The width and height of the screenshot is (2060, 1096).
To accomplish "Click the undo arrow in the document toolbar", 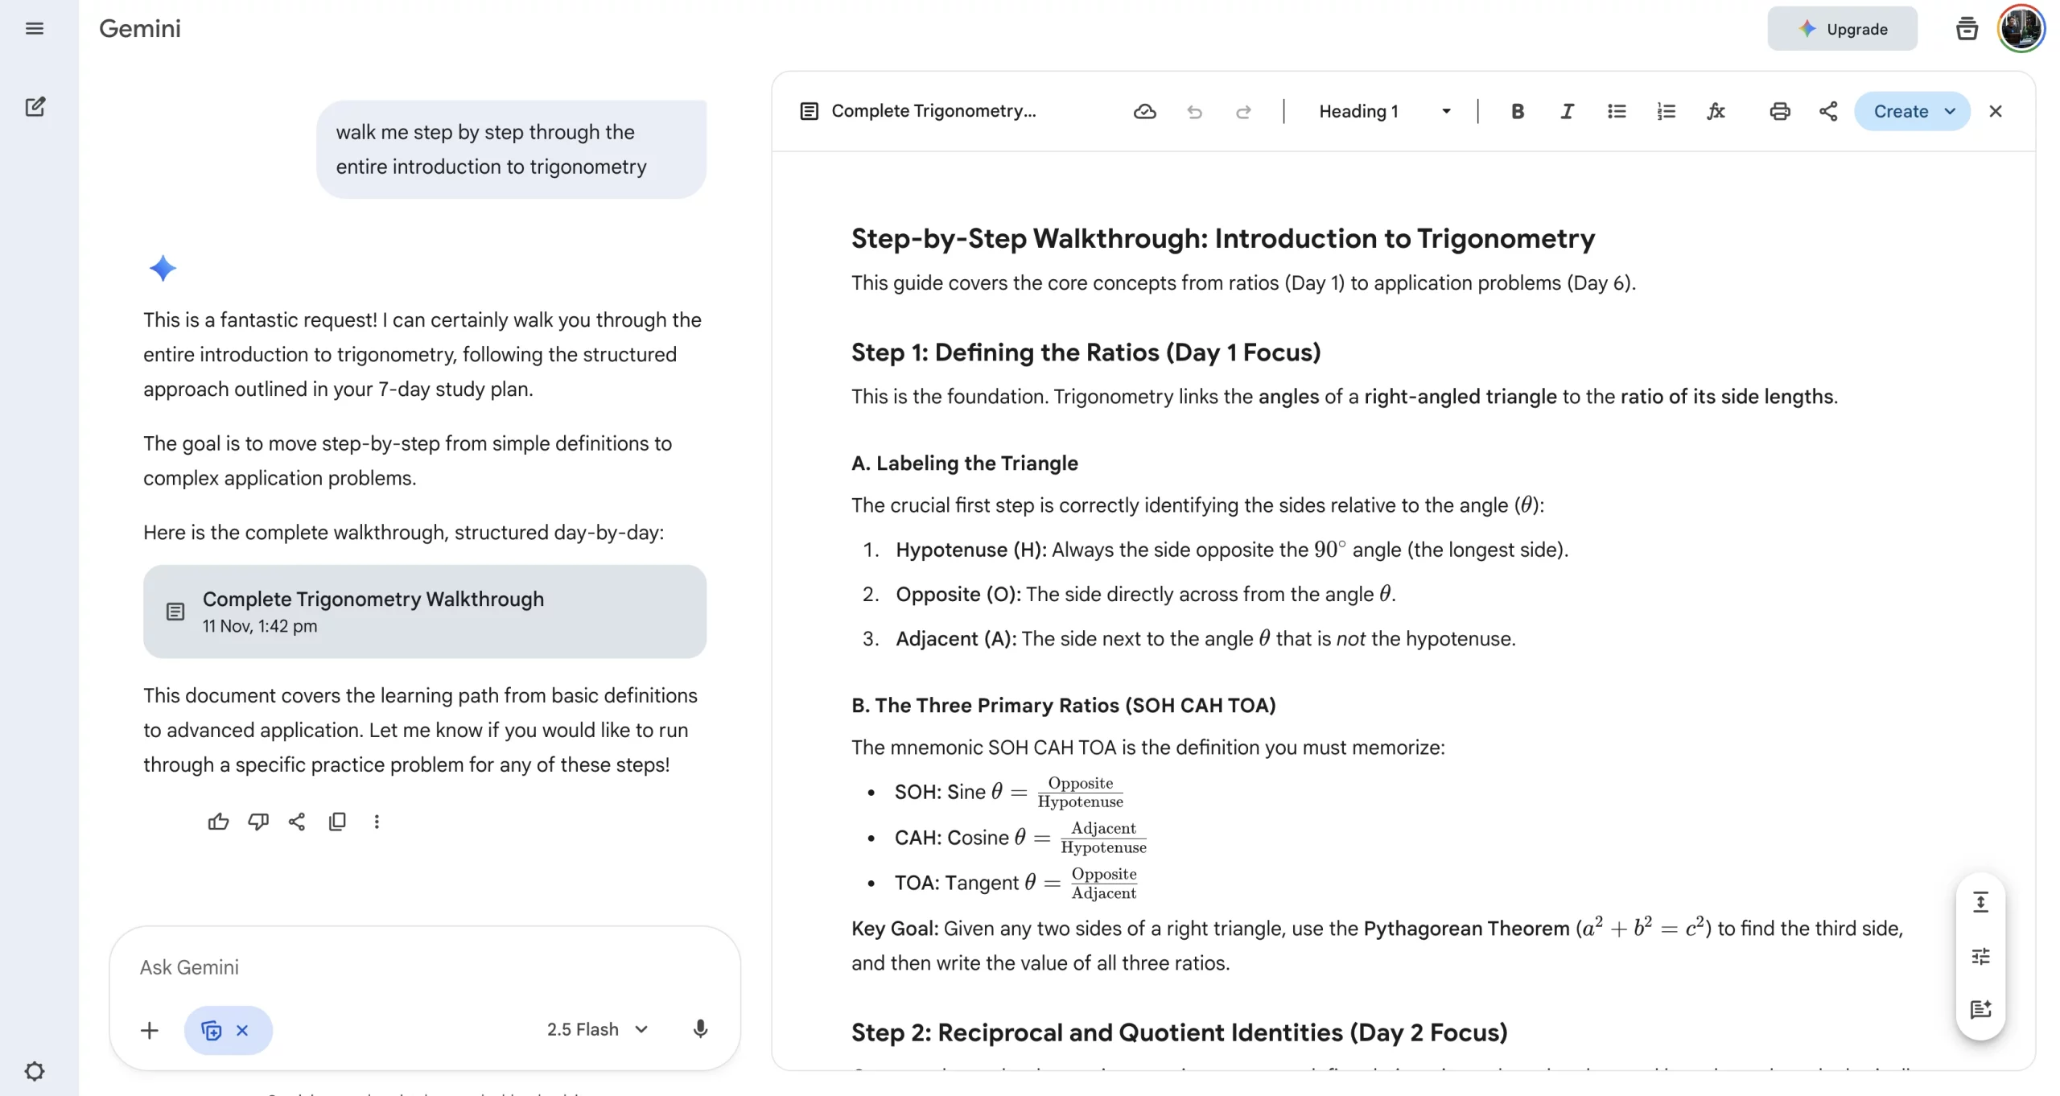I will click(1194, 111).
